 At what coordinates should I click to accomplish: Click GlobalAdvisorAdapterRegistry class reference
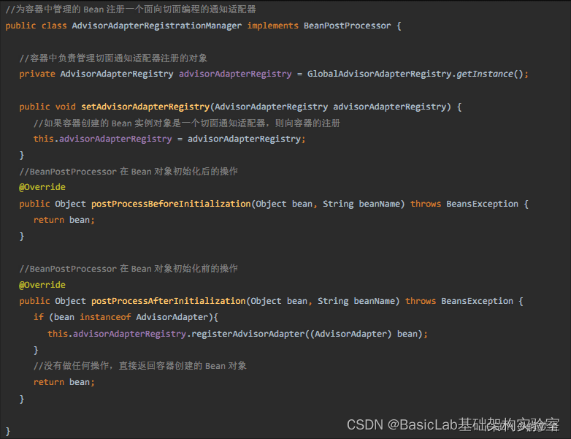pyautogui.click(x=379, y=74)
